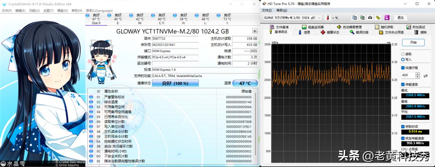The height and width of the screenshot is (167, 435).
Task: Click the 退出 exit button in HD Tune
Action: [400, 17]
